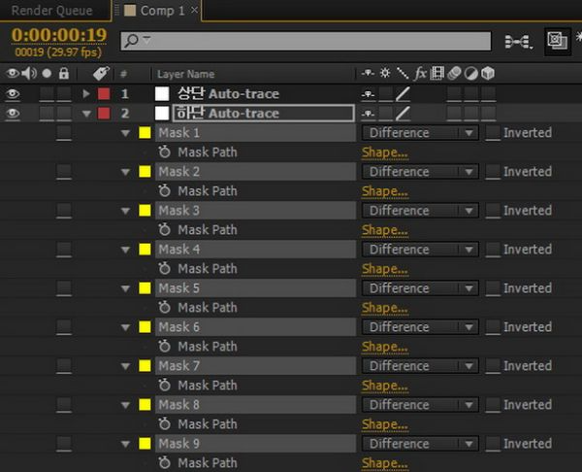
Task: Check the Inverted box for Mask 7
Action: click(493, 366)
